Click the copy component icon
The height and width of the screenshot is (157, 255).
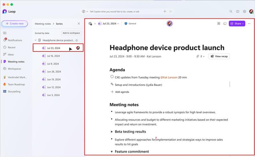coord(225,23)
